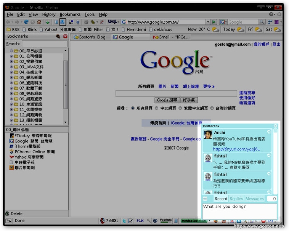Open the 圖片 search link
The image size is (289, 231).
click(162, 87)
